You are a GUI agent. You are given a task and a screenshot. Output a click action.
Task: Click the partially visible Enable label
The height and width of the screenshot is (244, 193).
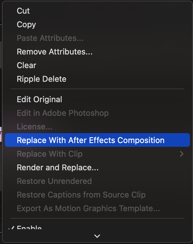tap(29, 229)
